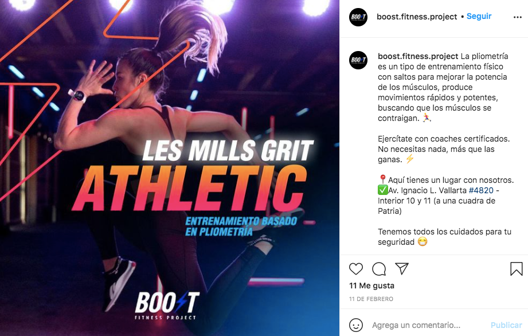The image size is (528, 336).
Task: Open comments via speech bubble icon
Action: click(x=379, y=269)
